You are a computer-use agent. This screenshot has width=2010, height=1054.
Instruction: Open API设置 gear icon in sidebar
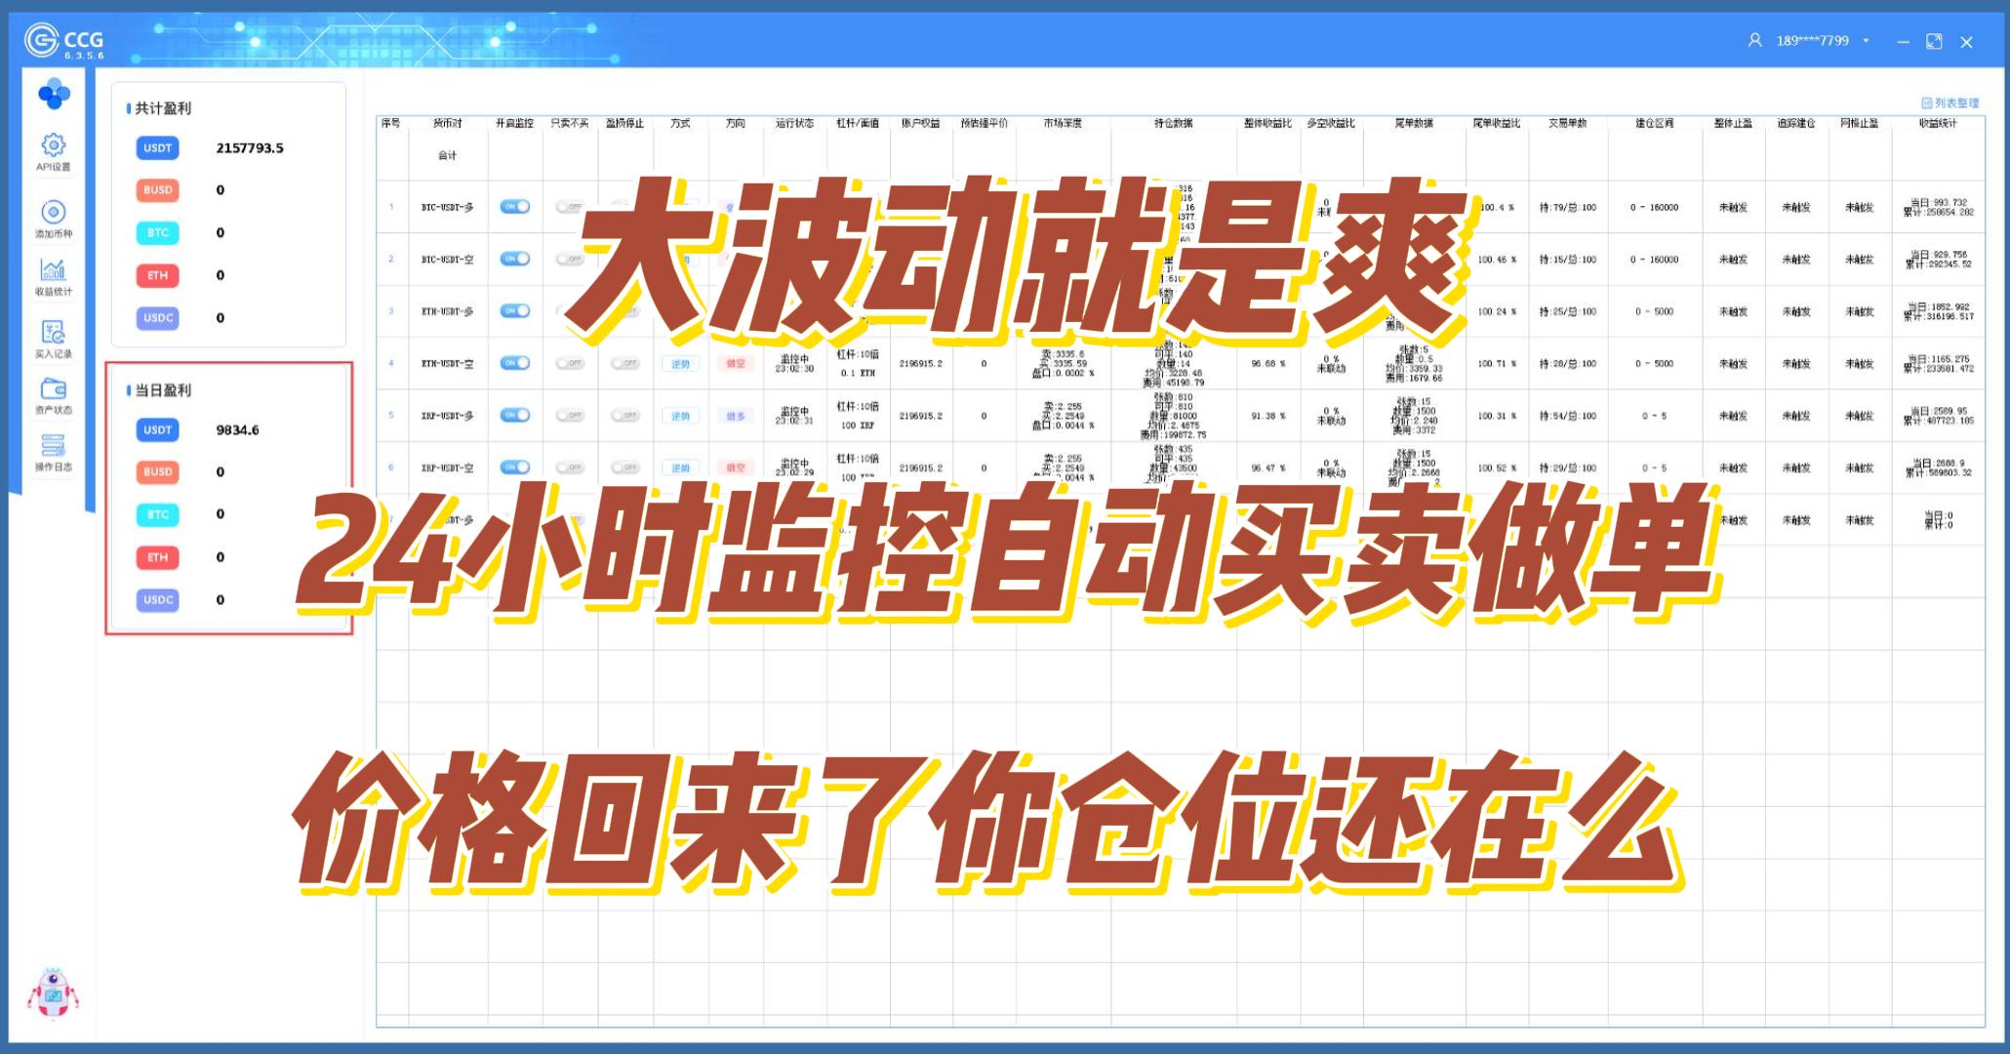(x=54, y=146)
